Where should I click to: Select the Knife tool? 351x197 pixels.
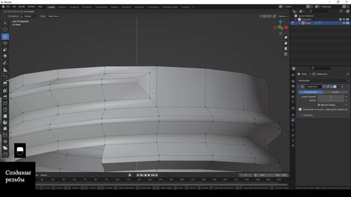click(x=5, y=109)
